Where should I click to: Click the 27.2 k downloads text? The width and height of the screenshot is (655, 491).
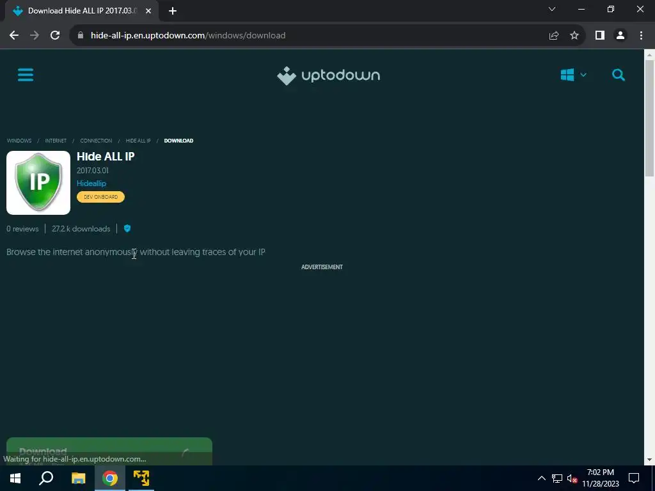81,229
